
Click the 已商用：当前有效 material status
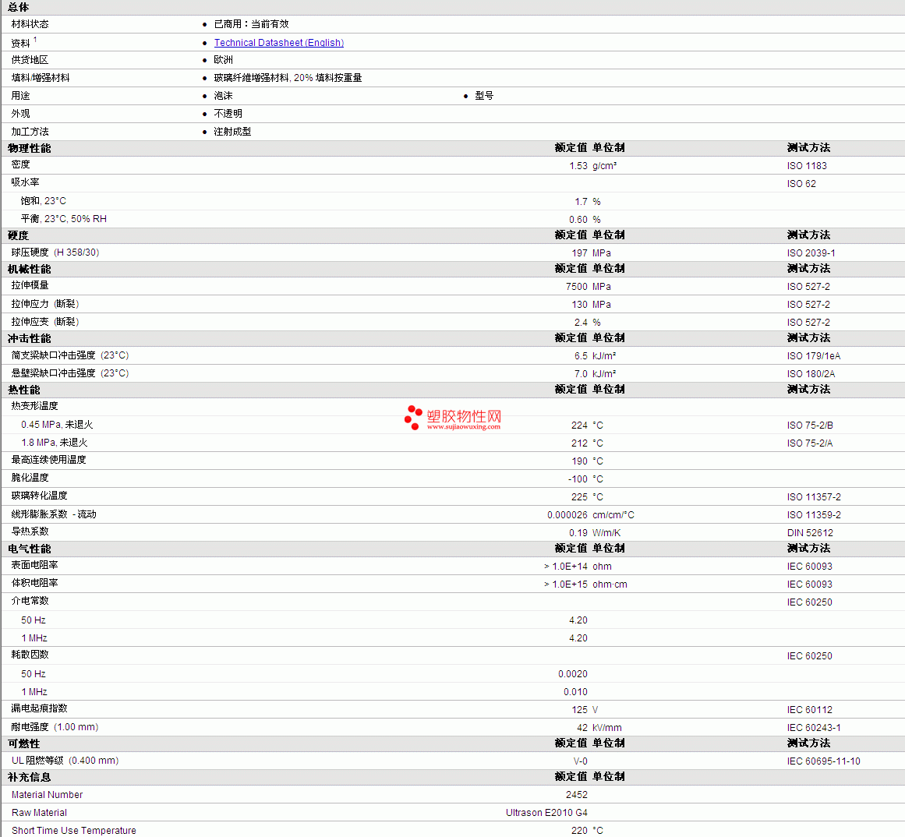(x=251, y=24)
